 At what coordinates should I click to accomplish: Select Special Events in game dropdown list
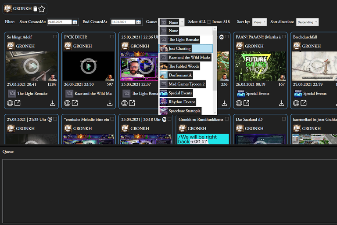click(186, 93)
